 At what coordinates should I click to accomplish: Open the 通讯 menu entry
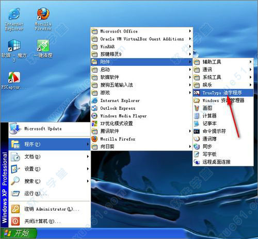pyautogui.click(x=223, y=70)
